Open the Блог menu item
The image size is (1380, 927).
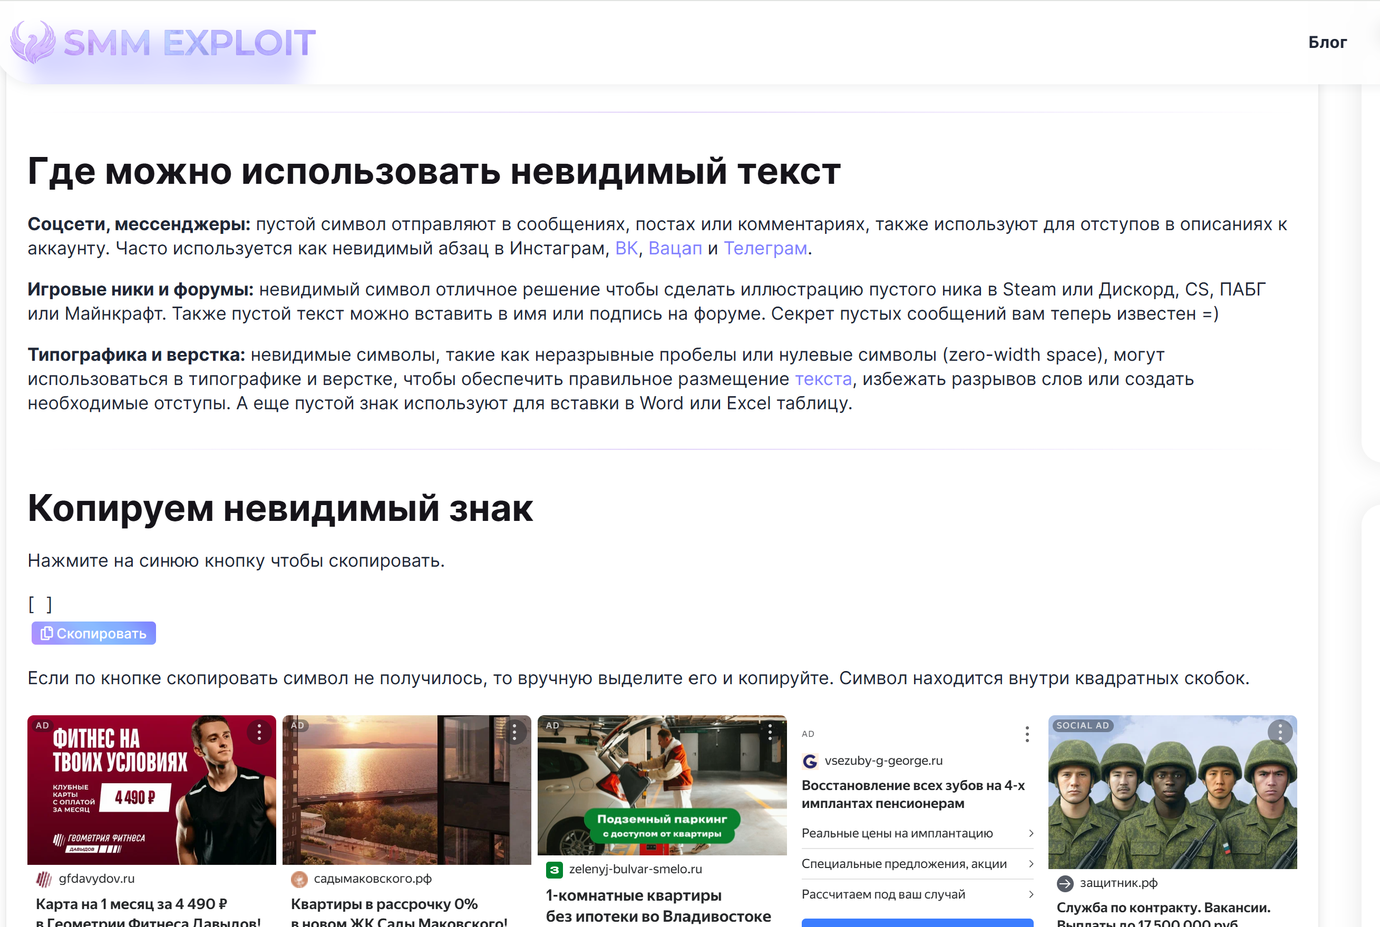point(1327,43)
